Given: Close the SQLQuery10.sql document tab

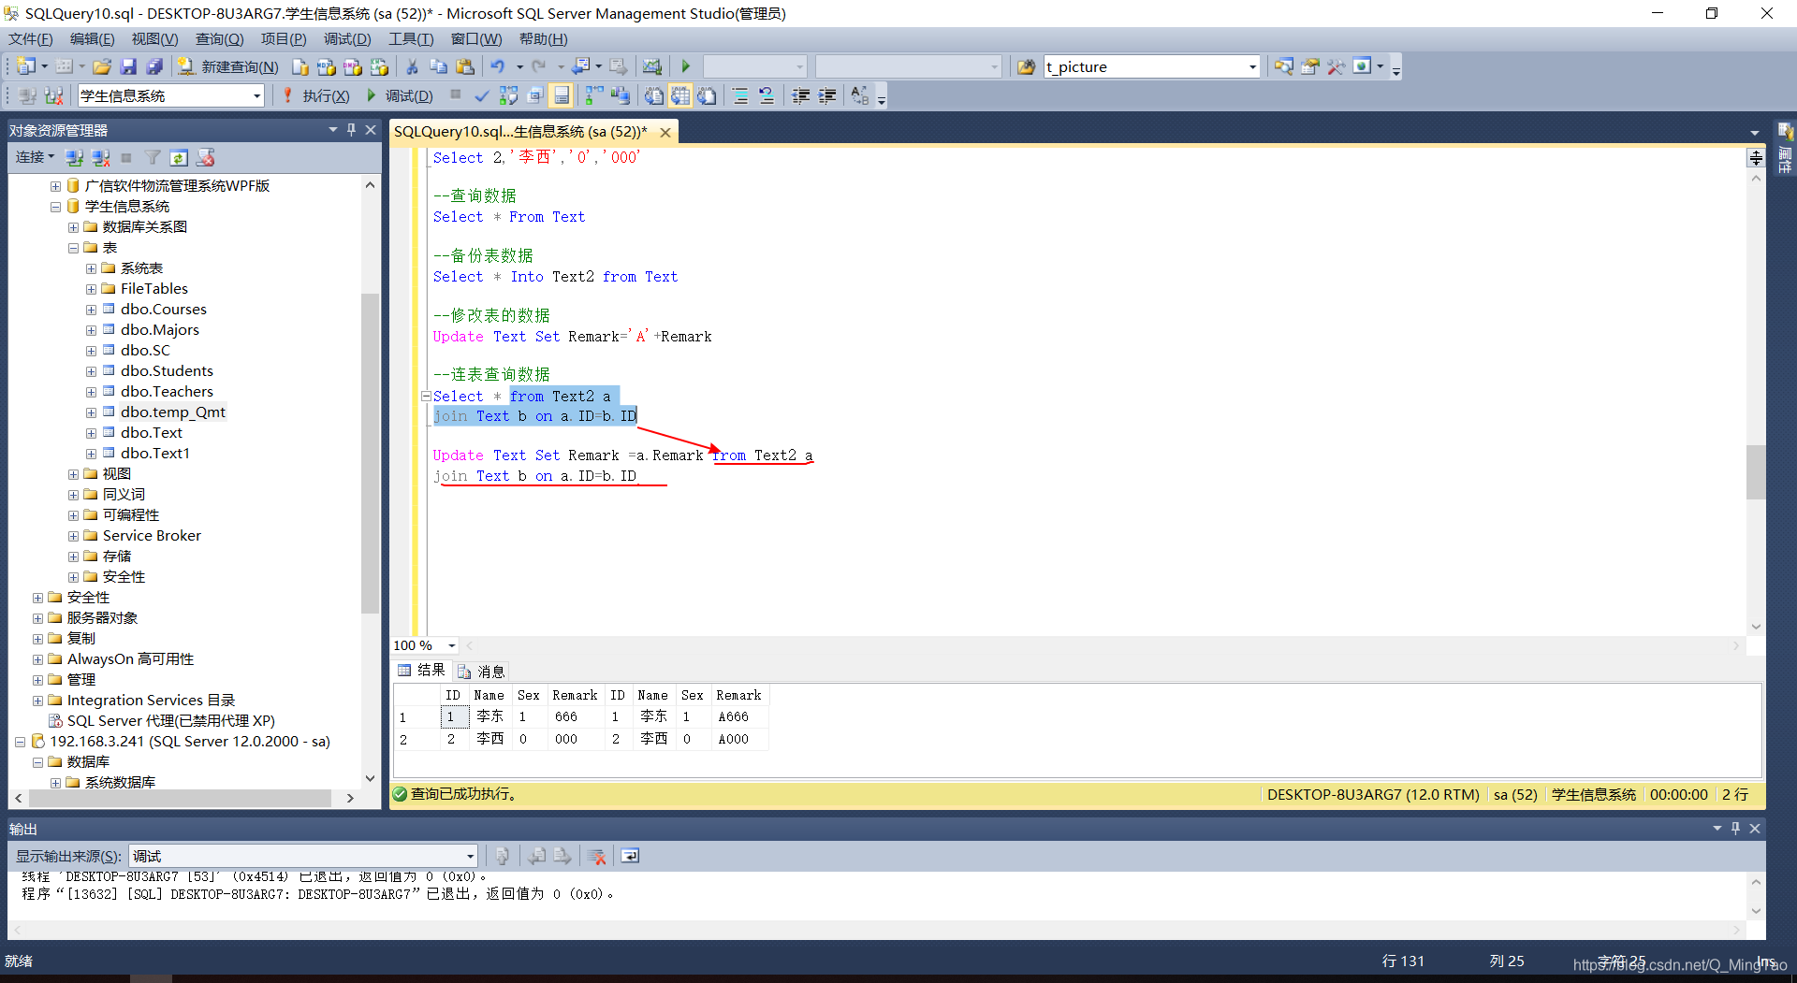Looking at the screenshot, I should tap(665, 132).
